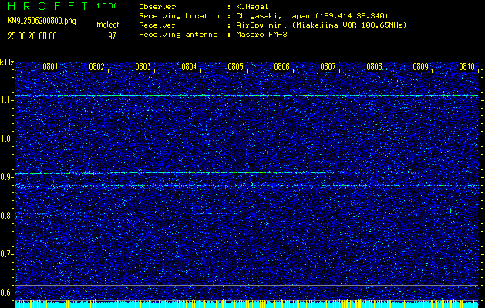Click the 0804 time marker
Viewport: 485px width, 308px height.
pos(189,67)
